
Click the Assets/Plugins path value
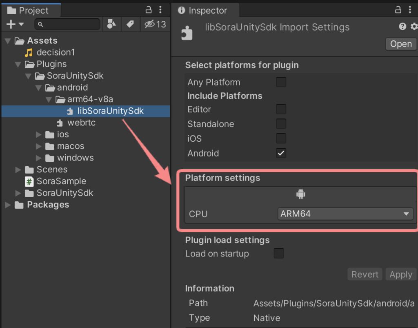[334, 303]
